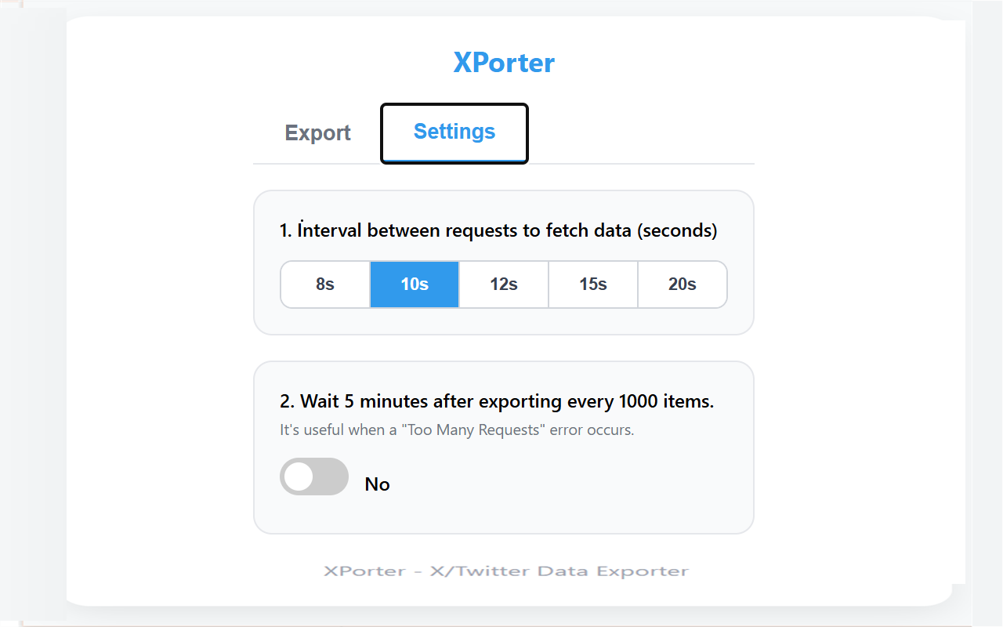This screenshot has height=627, width=1003.
Task: Click the interval settings card
Action: click(x=504, y=263)
